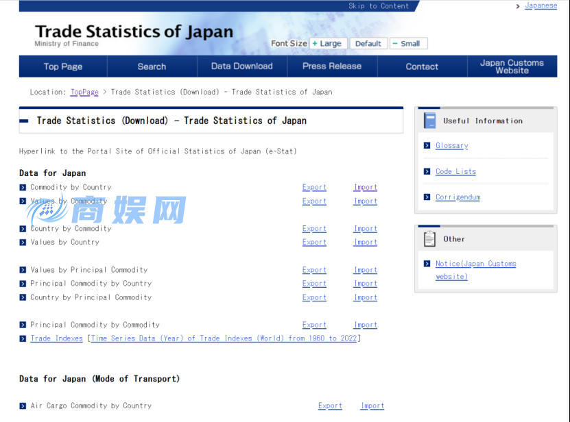Follow the Trade Indexes link
This screenshot has height=422, width=570.
[56, 338]
